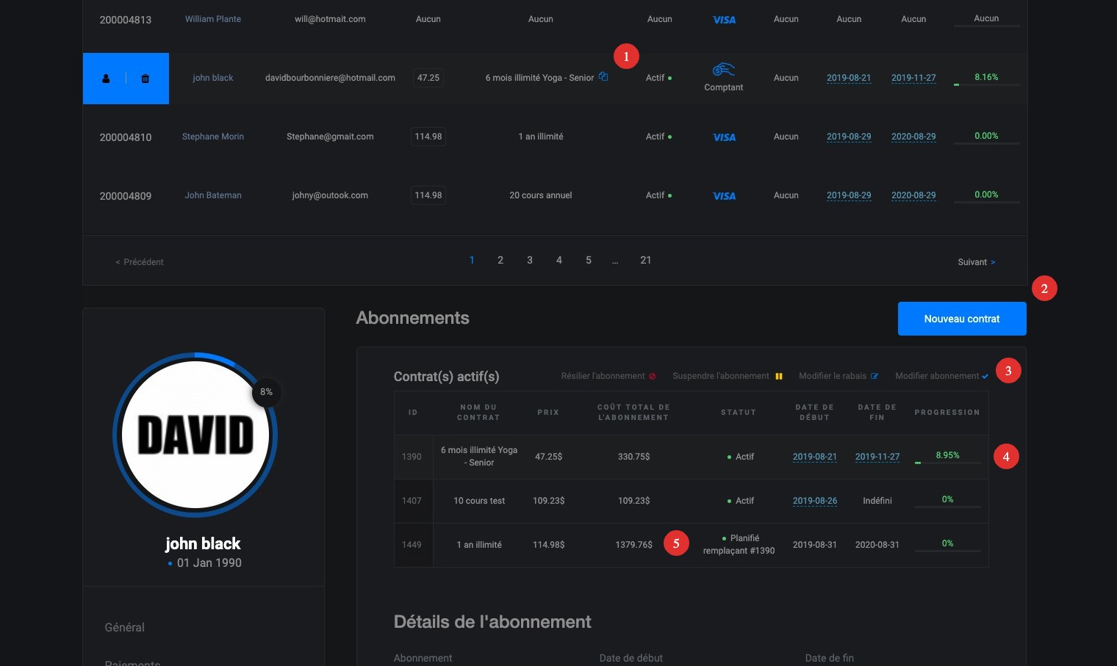Open Stephane Morin's client name link
This screenshot has width=1117, height=666.
(213, 137)
